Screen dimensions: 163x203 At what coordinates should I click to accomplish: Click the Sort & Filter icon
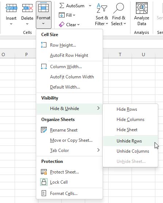click(x=102, y=8)
